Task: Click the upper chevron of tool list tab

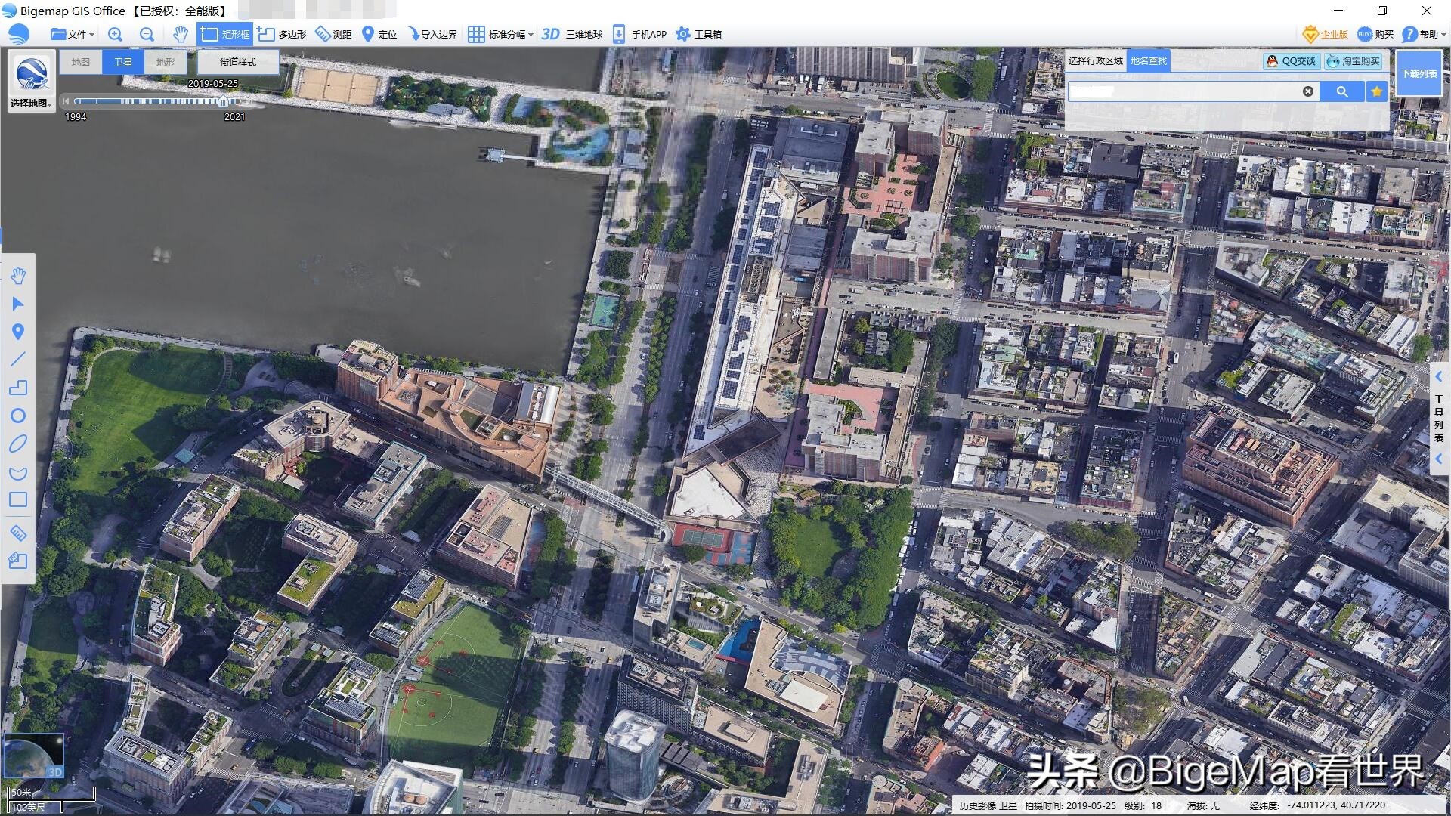Action: click(x=1439, y=376)
